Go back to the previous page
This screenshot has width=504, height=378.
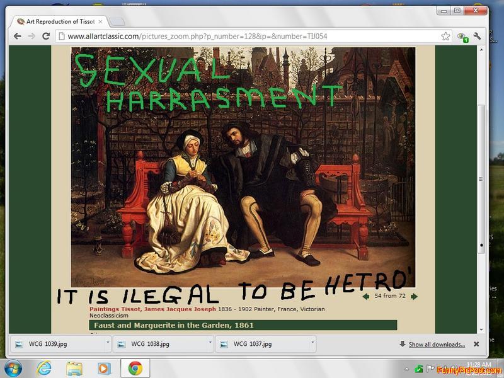pyautogui.click(x=18, y=36)
